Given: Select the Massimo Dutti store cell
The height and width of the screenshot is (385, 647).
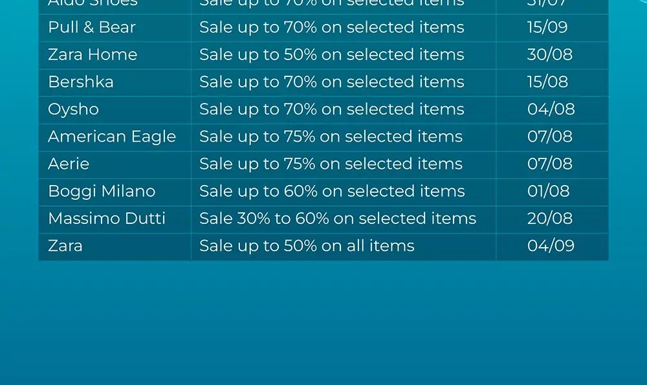Looking at the screenshot, I should coord(115,219).
